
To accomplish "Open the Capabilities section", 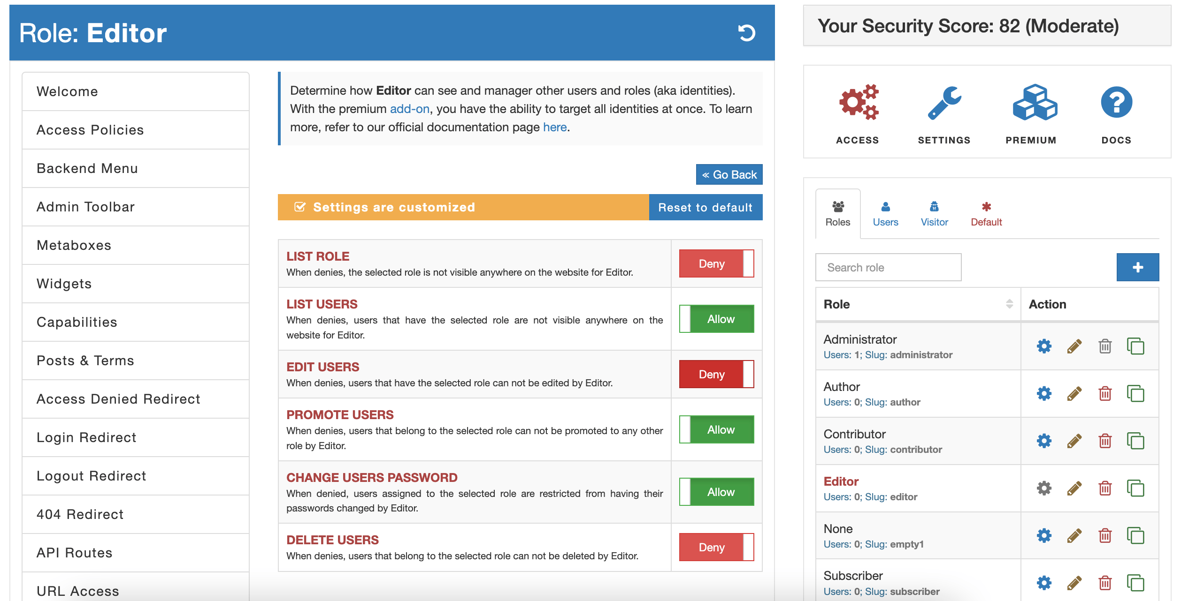I will click(x=135, y=322).
